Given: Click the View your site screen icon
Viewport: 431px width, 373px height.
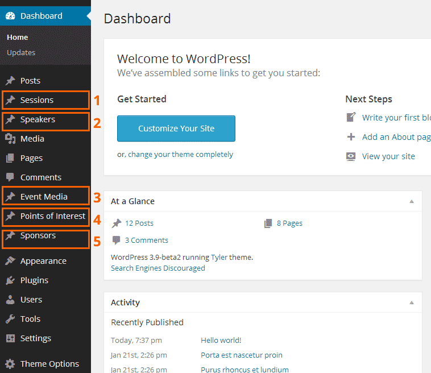Looking at the screenshot, I should coord(351,156).
